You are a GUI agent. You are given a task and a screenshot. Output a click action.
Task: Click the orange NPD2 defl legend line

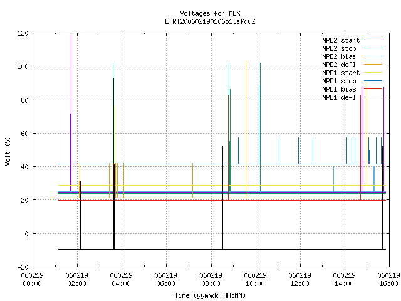point(373,65)
